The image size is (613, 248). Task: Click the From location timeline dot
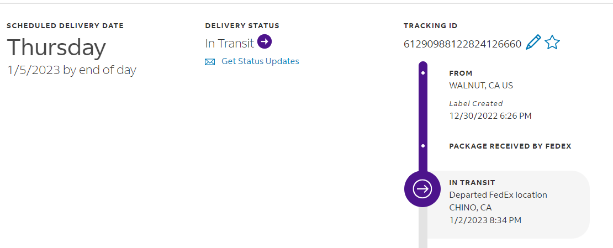(x=423, y=73)
